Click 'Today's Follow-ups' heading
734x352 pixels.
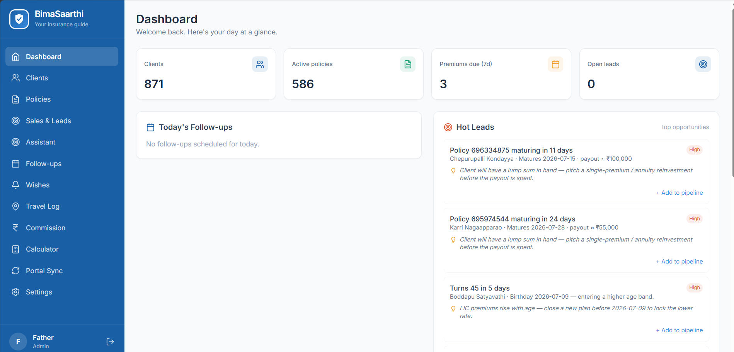pyautogui.click(x=196, y=127)
